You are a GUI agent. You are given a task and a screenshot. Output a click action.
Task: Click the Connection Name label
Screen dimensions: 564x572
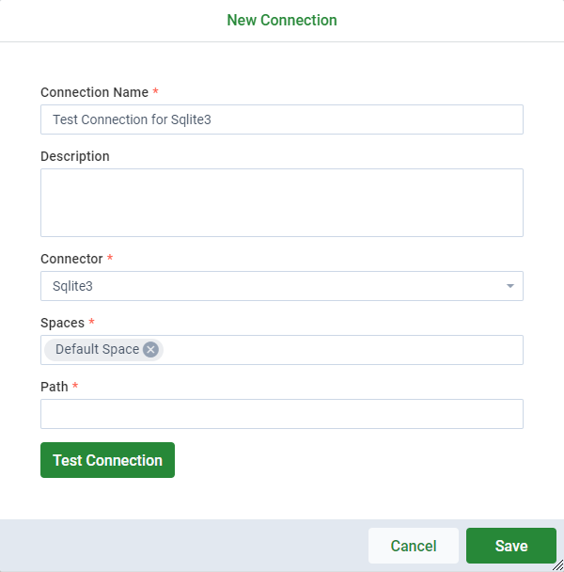click(x=94, y=92)
